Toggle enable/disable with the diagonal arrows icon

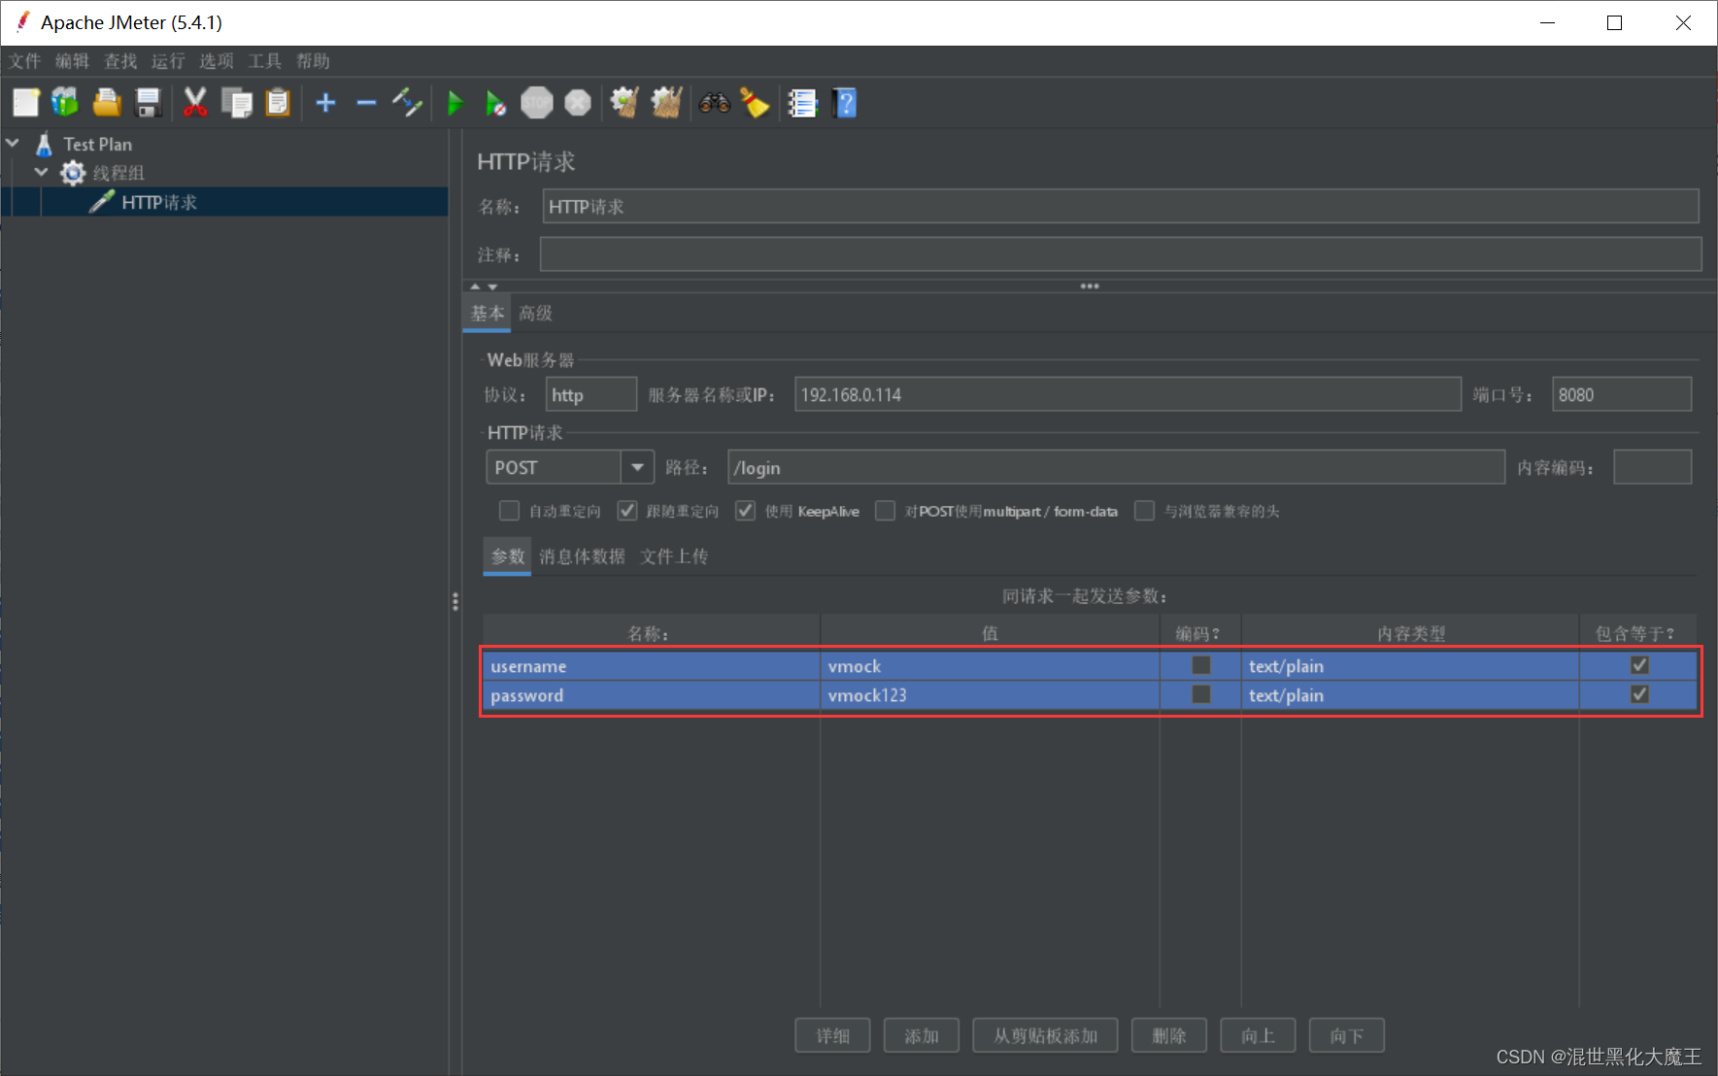(407, 103)
